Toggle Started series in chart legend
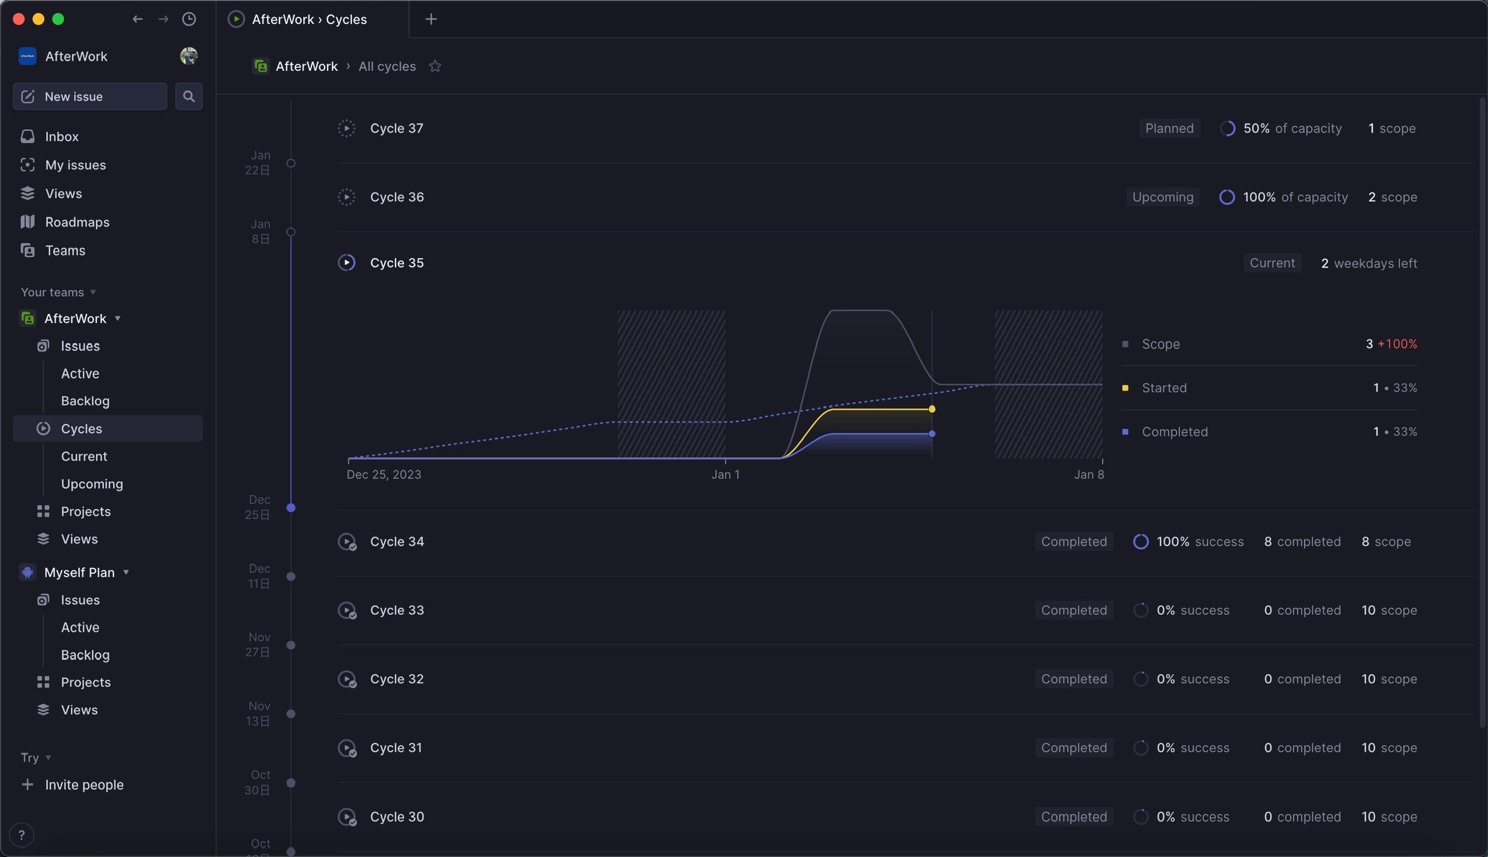The height and width of the screenshot is (857, 1488). pos(1163,388)
